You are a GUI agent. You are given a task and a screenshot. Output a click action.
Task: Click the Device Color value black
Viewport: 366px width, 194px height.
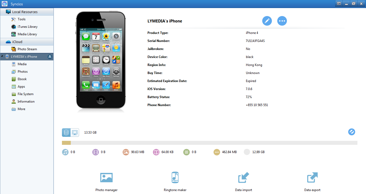(250, 57)
